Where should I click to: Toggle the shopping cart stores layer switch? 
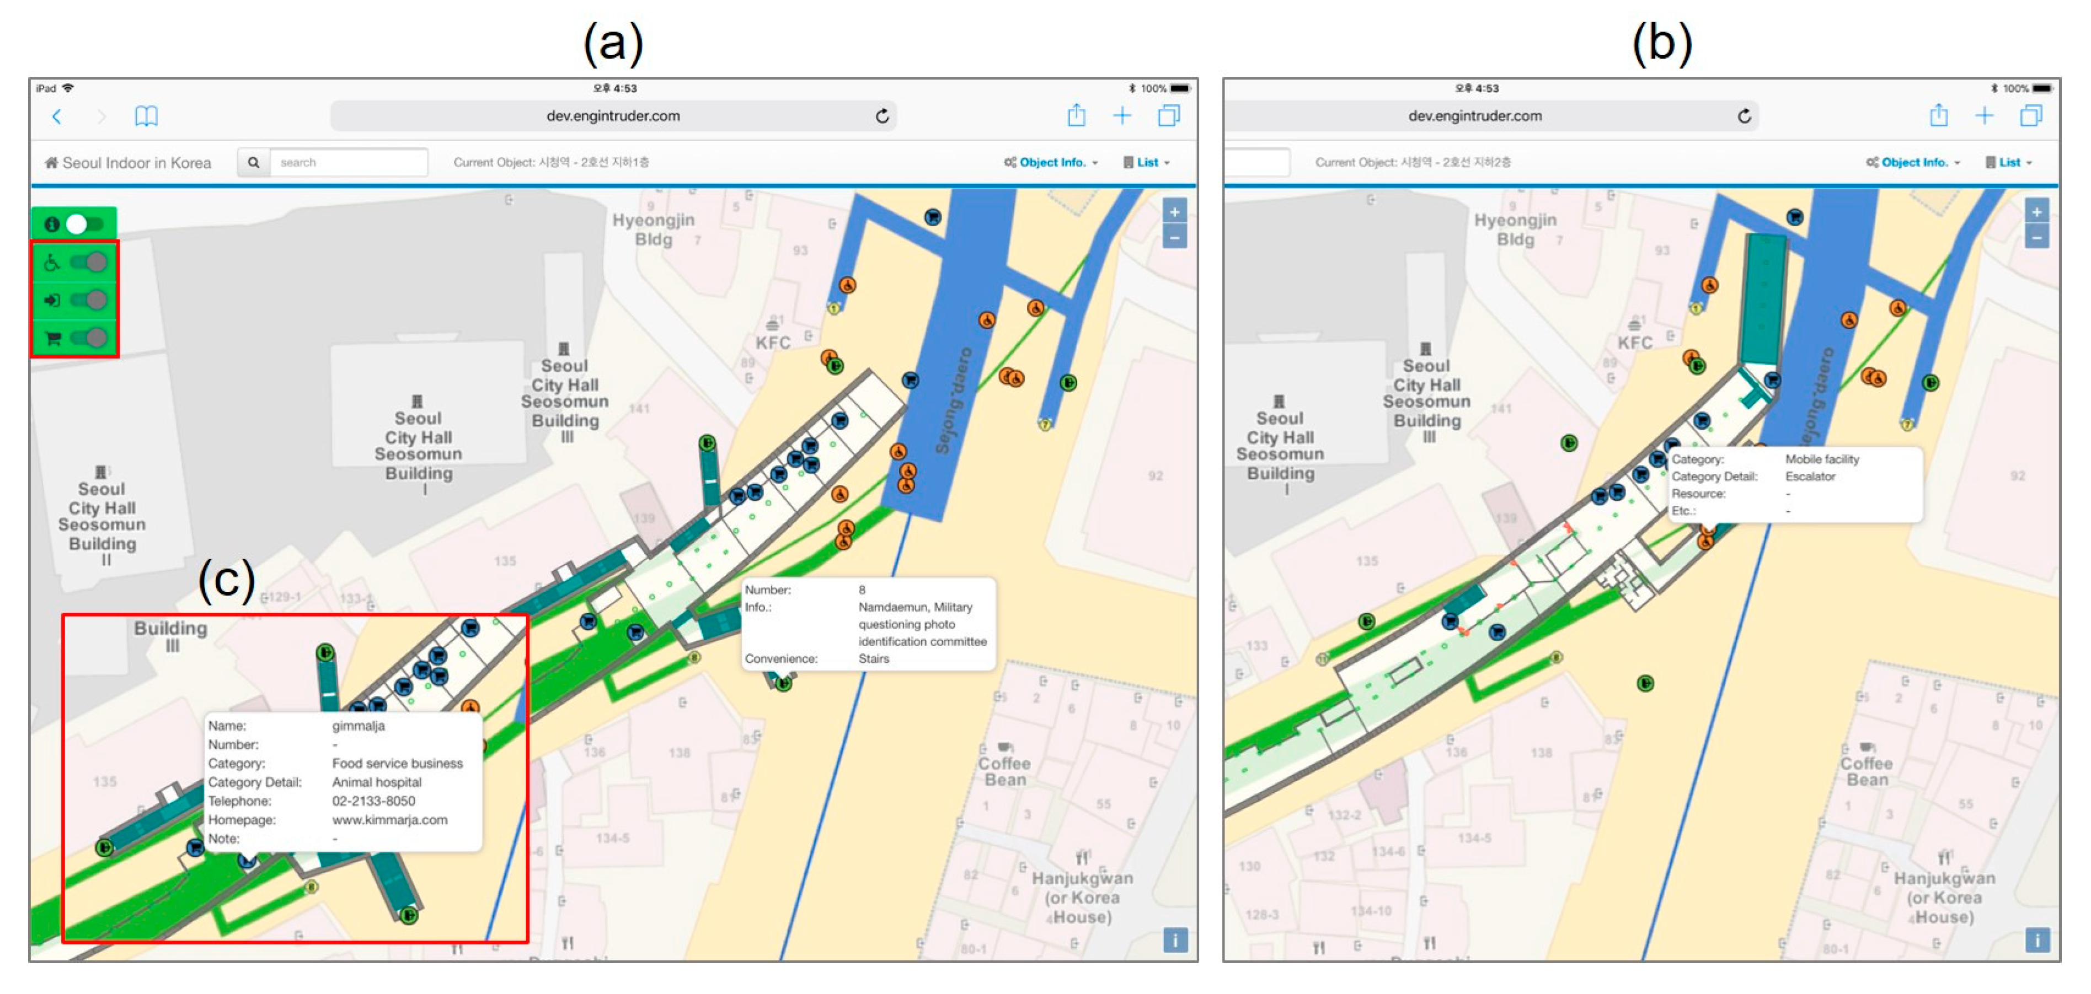pos(88,338)
